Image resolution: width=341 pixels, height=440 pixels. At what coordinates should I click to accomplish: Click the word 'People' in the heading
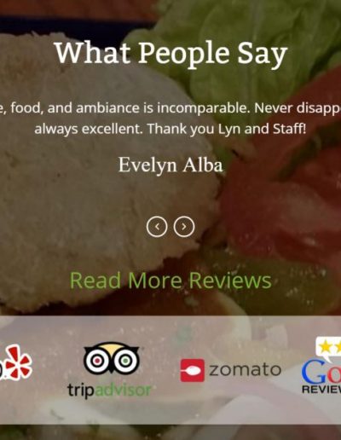(184, 53)
